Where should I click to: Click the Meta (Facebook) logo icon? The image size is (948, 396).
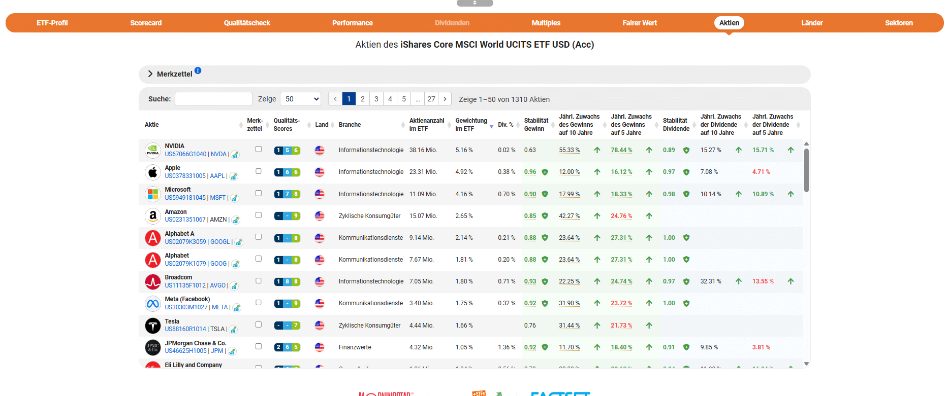tap(152, 304)
